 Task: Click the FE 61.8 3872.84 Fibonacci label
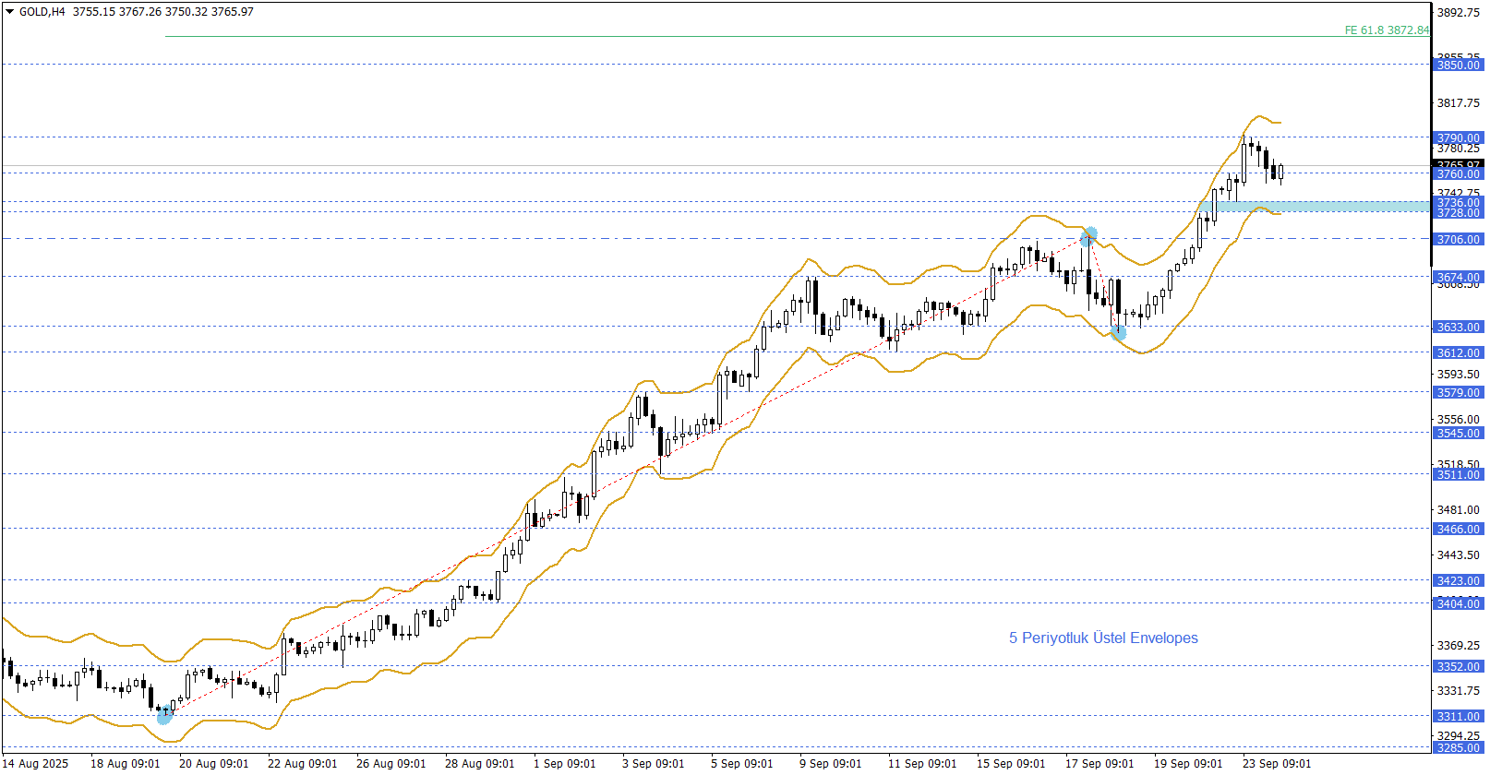point(1386,30)
